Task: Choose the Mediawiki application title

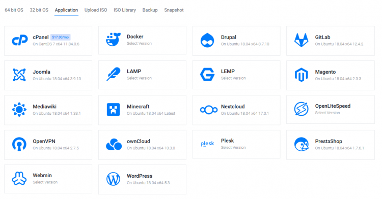Action: pos(45,107)
